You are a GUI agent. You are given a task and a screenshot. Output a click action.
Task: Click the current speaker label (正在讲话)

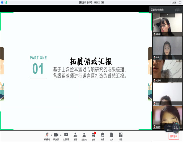coord(157,9)
